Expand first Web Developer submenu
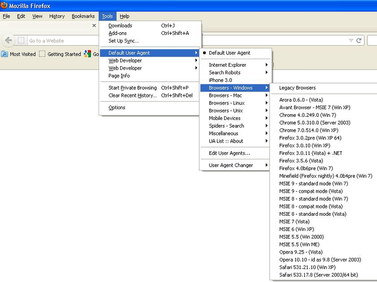Screen dimensions: 377x282 click(x=150, y=60)
